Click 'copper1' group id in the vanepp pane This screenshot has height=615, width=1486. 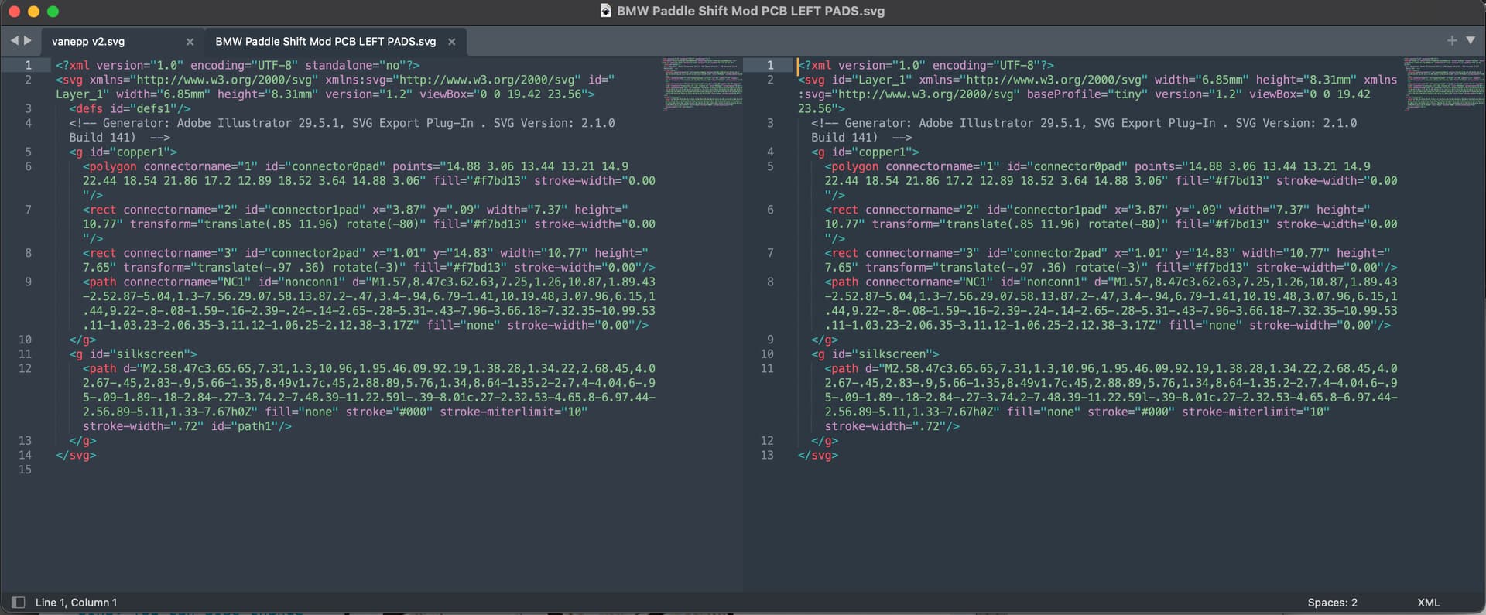140,152
